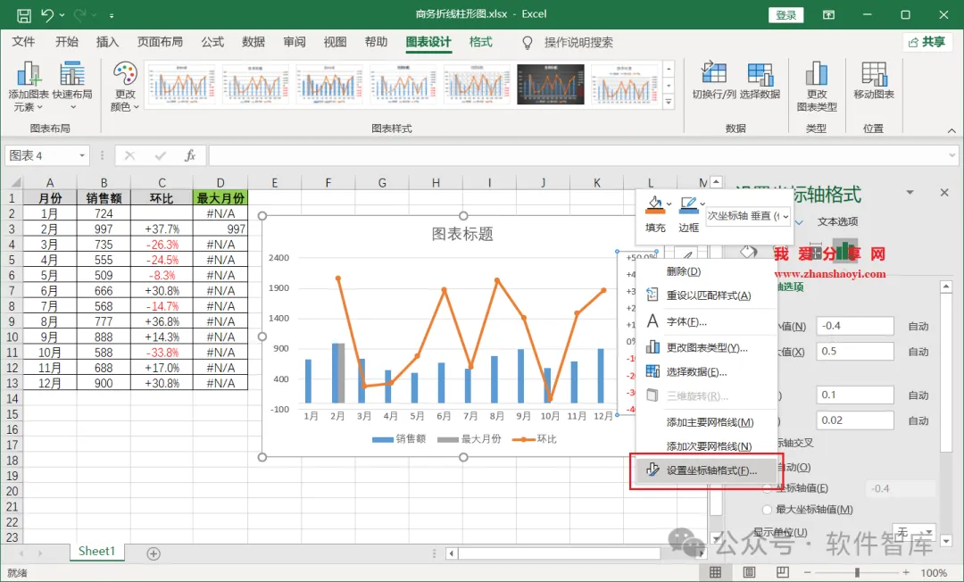Screen dimensions: 964x582
Task: Click the Undo arrow icon
Action: pyautogui.click(x=46, y=15)
